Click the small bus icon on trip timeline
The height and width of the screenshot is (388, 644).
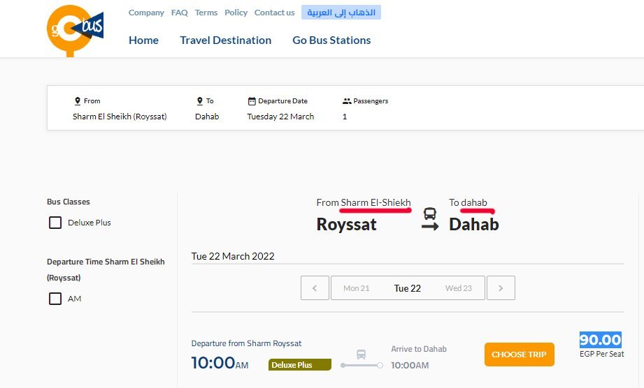362,355
